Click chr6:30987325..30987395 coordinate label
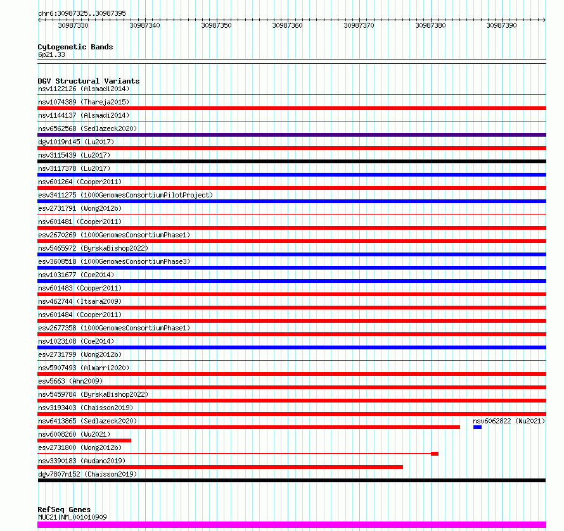The height and width of the screenshot is (531, 564). tap(82, 13)
